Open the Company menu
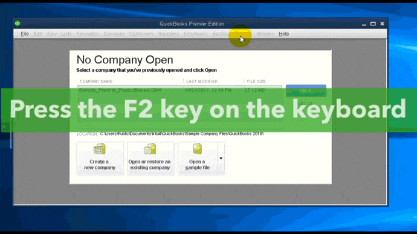This screenshot has width=417, height=234. 114,34
